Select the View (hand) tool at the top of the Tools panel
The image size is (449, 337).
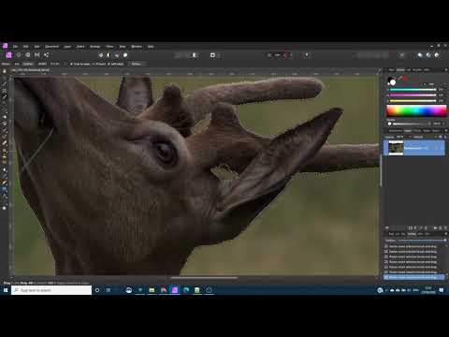[x=5, y=71]
